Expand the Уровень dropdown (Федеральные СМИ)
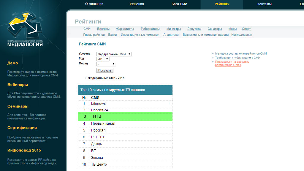Viewport: 304px width, 171px height. pos(114,54)
